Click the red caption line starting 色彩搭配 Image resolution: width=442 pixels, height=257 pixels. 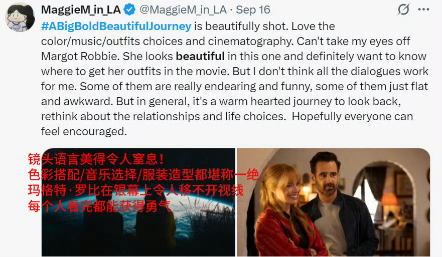(143, 175)
